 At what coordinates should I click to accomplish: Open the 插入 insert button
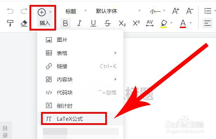pyautogui.click(x=45, y=18)
